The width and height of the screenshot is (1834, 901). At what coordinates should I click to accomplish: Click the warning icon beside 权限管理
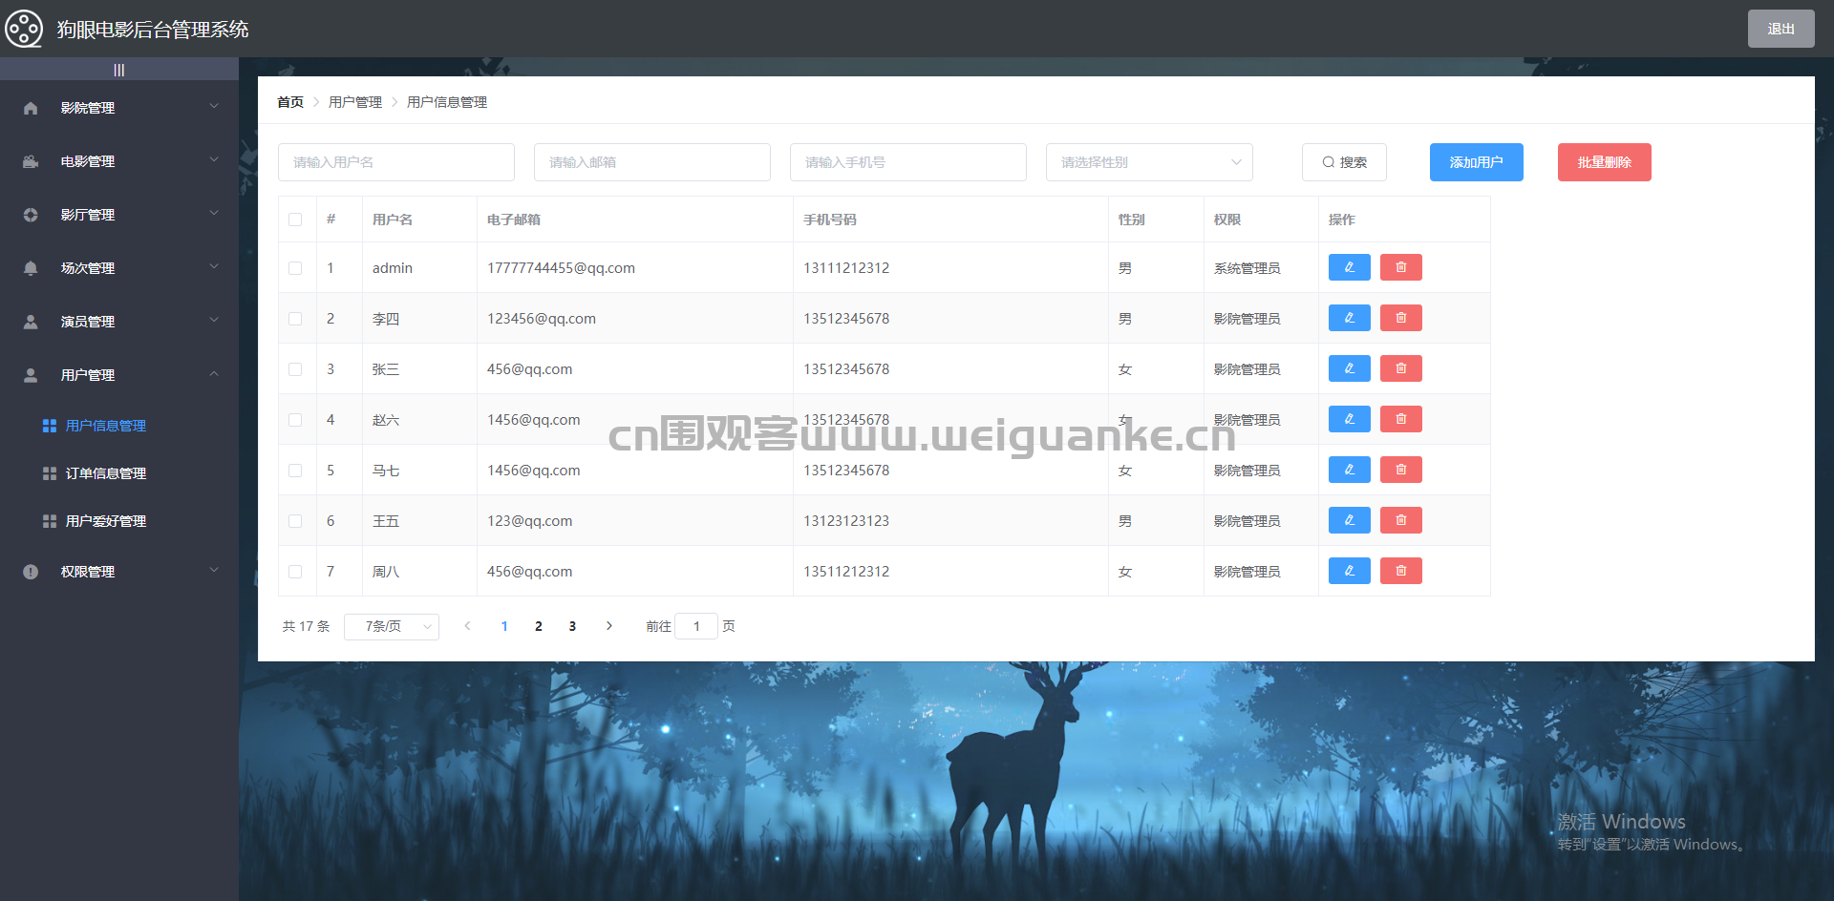(31, 572)
